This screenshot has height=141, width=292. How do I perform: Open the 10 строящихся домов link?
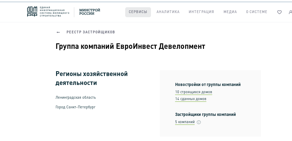coord(194,92)
